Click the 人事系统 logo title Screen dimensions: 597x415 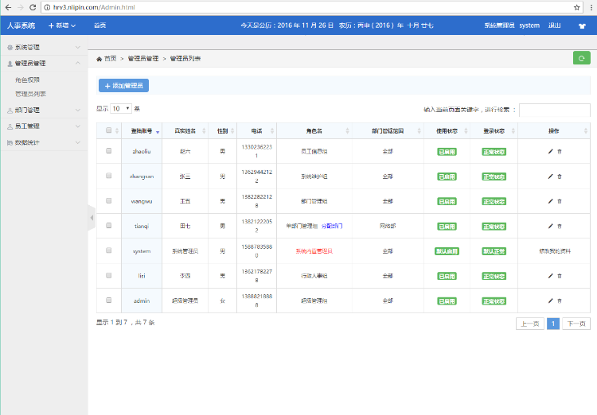21,25
